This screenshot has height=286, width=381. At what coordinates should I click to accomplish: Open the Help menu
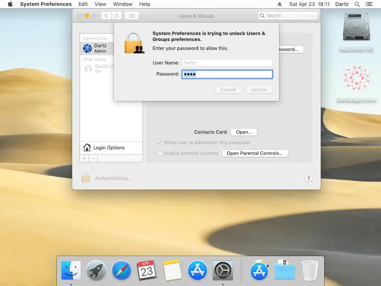click(x=145, y=4)
